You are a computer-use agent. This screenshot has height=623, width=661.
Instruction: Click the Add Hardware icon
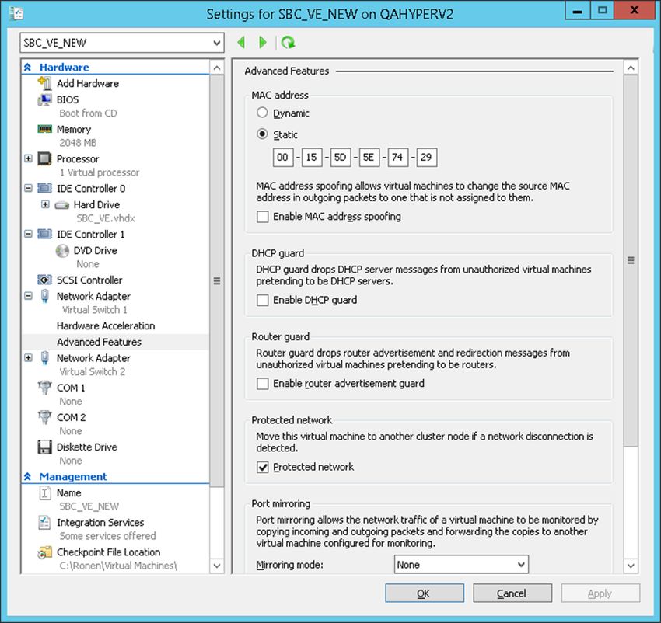coord(44,83)
